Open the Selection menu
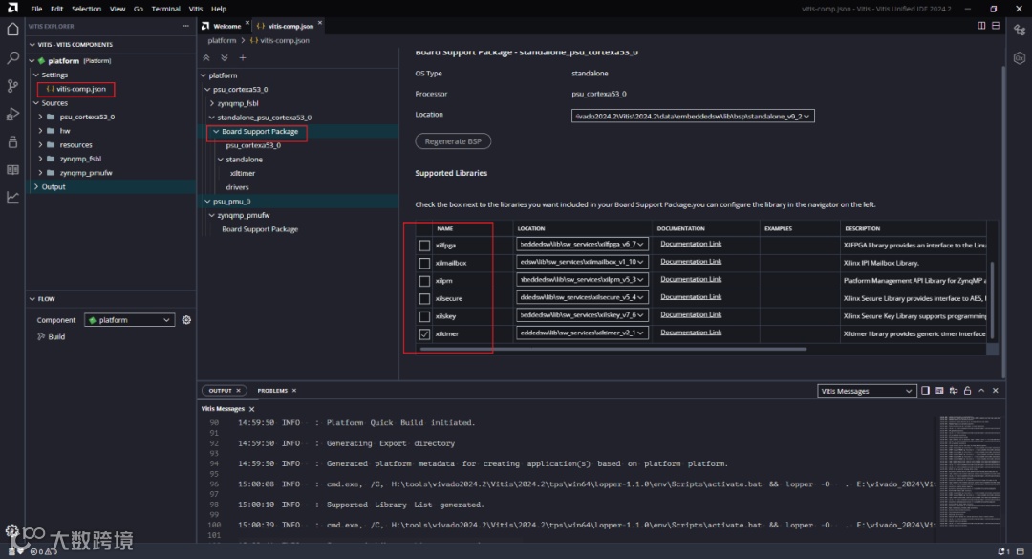The image size is (1032, 559). point(86,9)
